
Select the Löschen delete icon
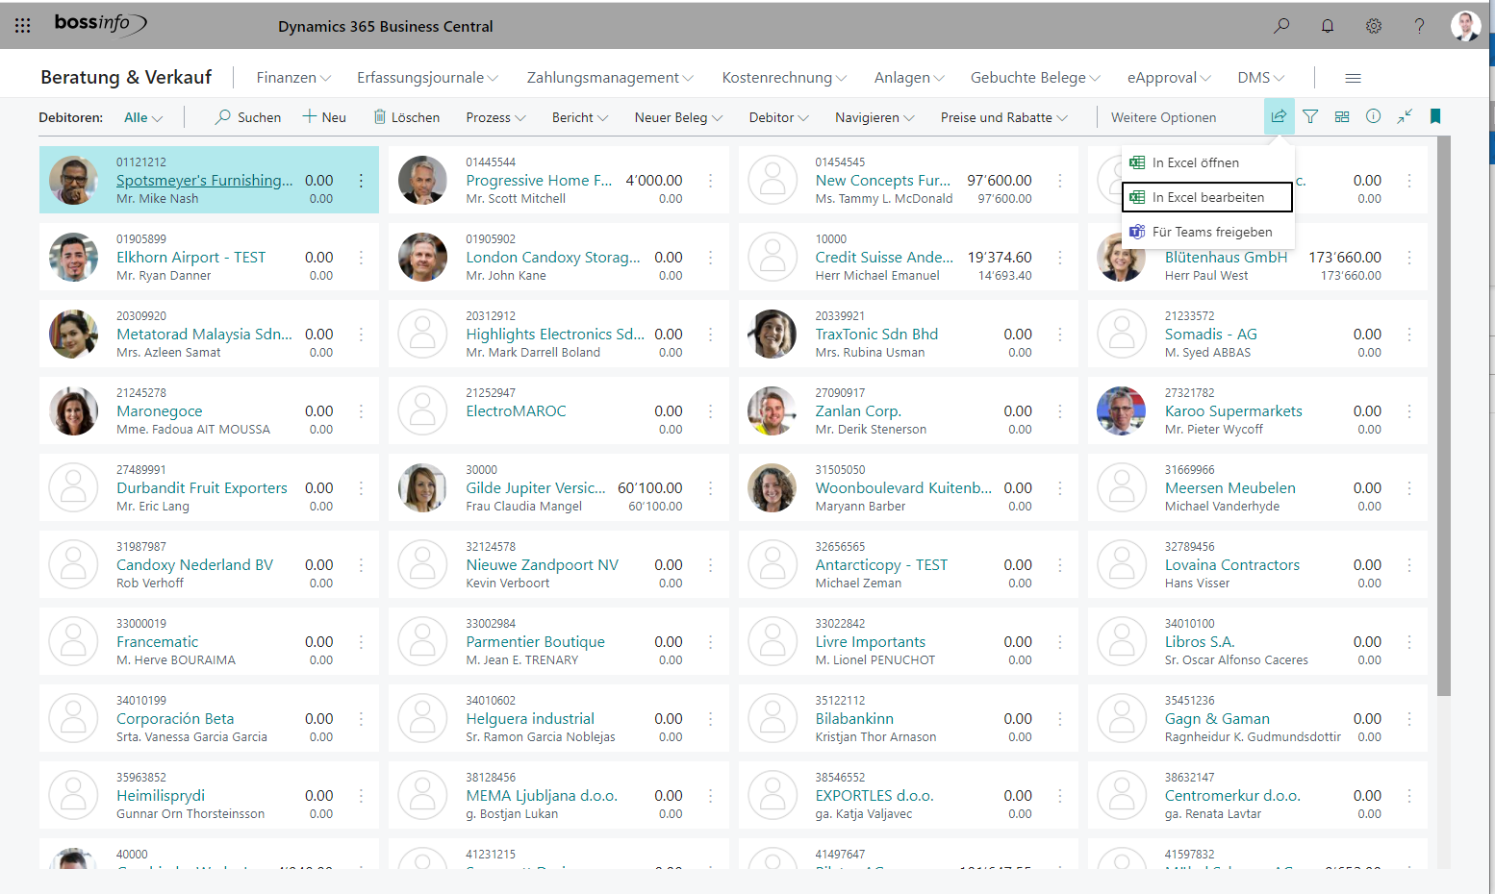(x=407, y=116)
